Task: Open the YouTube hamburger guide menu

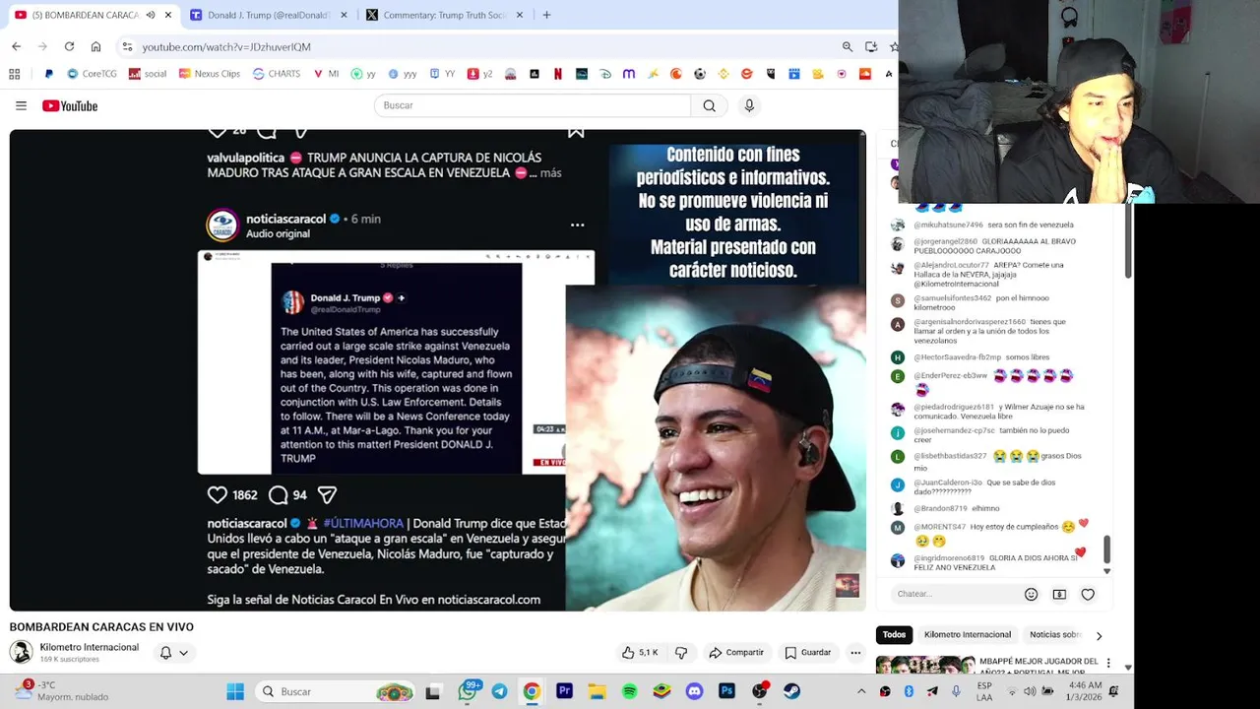Action: pyautogui.click(x=21, y=105)
